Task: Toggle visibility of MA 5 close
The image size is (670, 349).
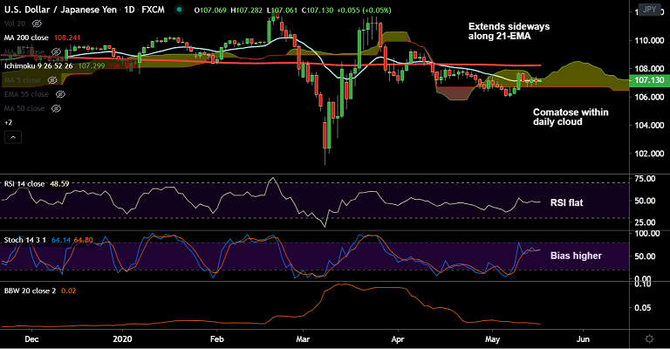Action: point(52,80)
